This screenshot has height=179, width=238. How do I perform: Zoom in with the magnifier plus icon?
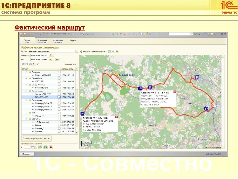tap(113, 52)
